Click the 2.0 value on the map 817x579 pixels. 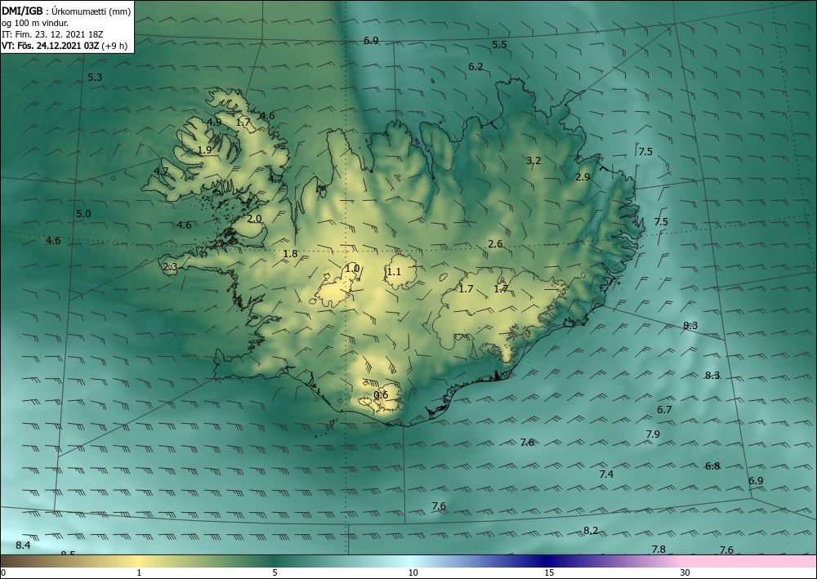254,219
